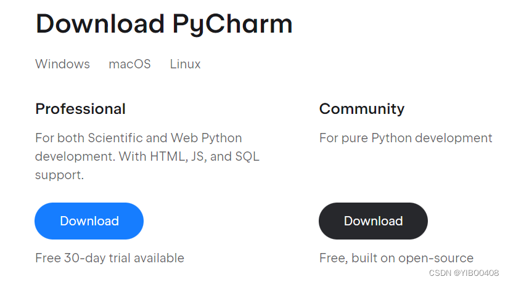Image resolution: width=508 pixels, height=282 pixels.
Task: Click the word "support." under Professional
Action: click(59, 175)
